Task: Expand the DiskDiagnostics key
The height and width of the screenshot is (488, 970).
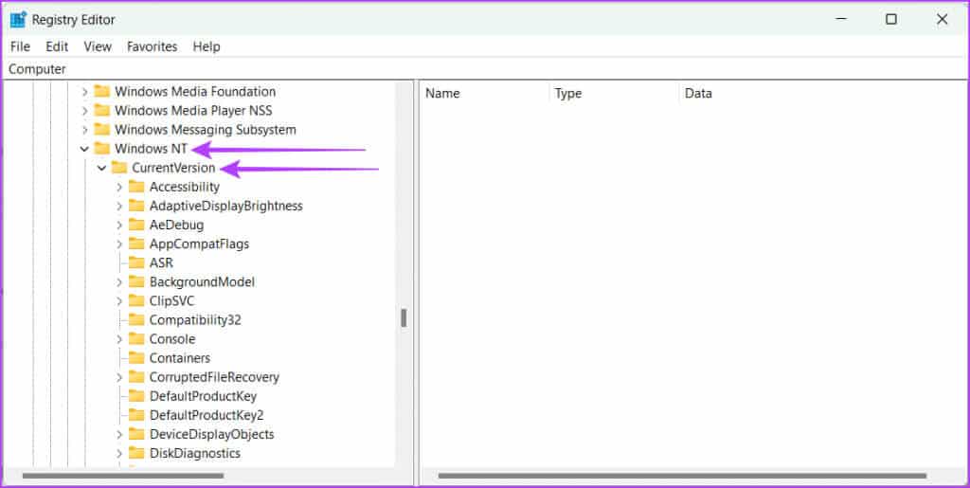Action: pyautogui.click(x=119, y=454)
